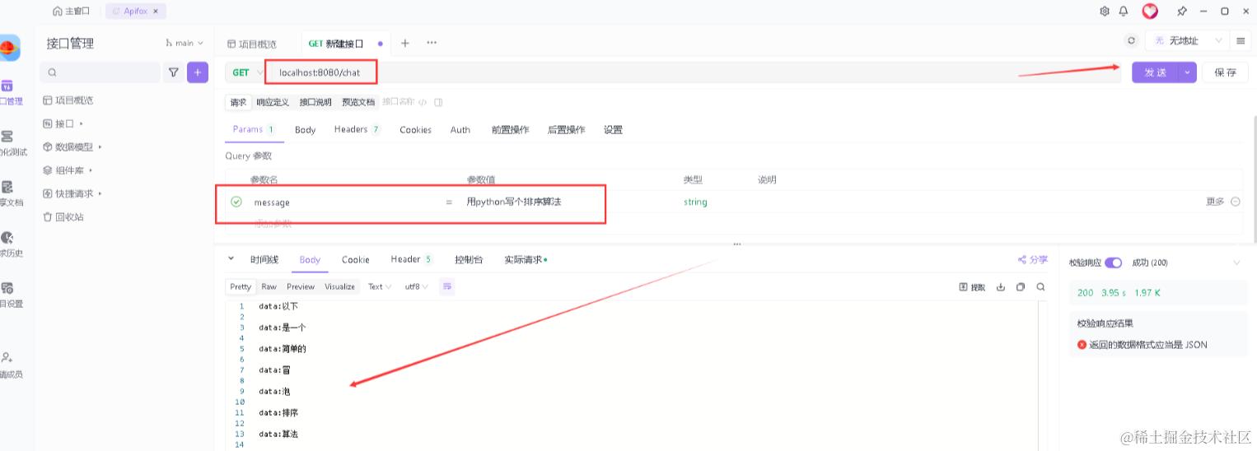This screenshot has height=451, width=1257.
Task: Expand the 组件库 tree node
Action: click(x=91, y=170)
